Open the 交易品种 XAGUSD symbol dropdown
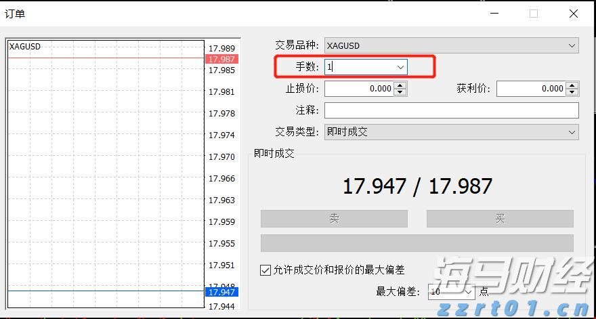 pyautogui.click(x=451, y=45)
